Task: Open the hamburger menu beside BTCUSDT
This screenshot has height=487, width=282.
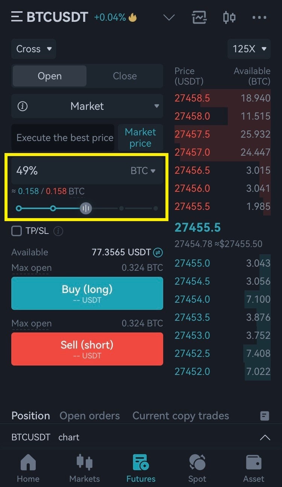Action: pyautogui.click(x=17, y=17)
